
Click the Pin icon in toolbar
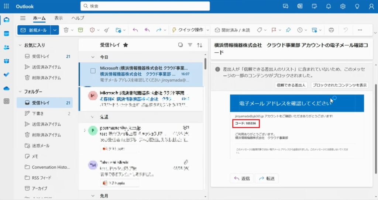288,30
